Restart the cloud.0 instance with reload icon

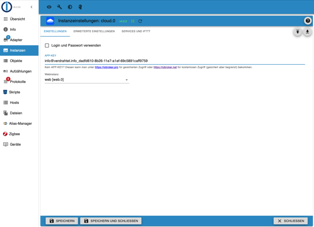click(x=140, y=21)
